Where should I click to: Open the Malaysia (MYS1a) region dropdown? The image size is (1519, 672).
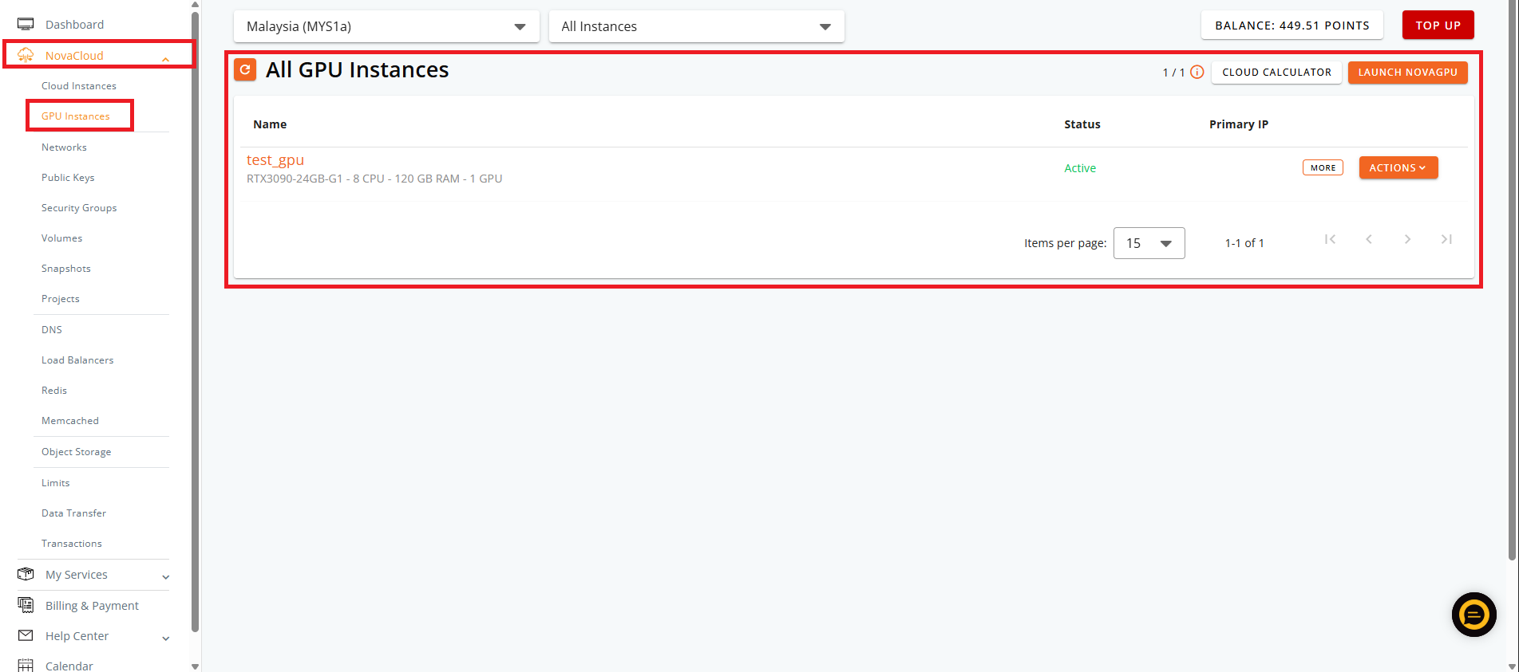[386, 26]
